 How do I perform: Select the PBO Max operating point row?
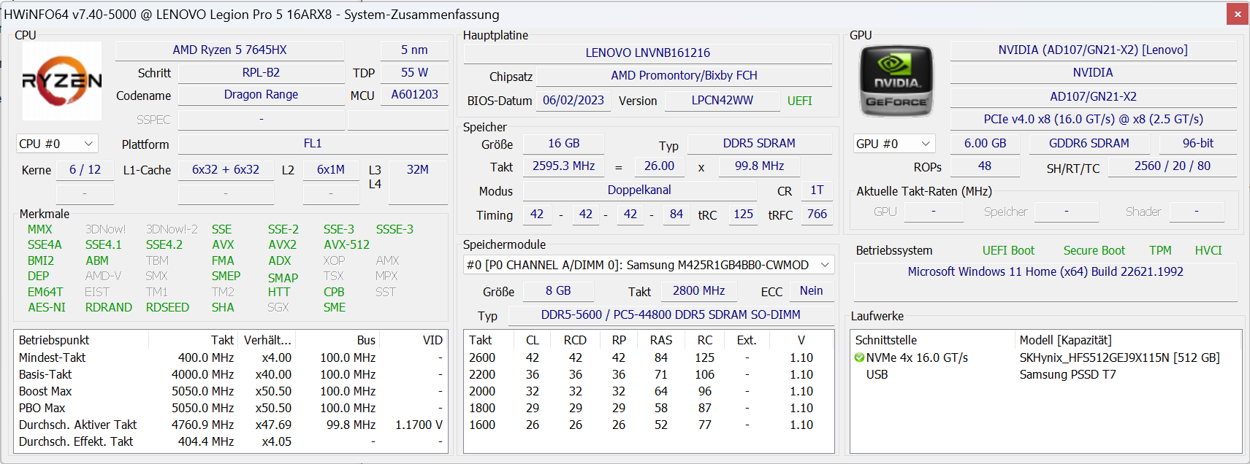coord(231,408)
